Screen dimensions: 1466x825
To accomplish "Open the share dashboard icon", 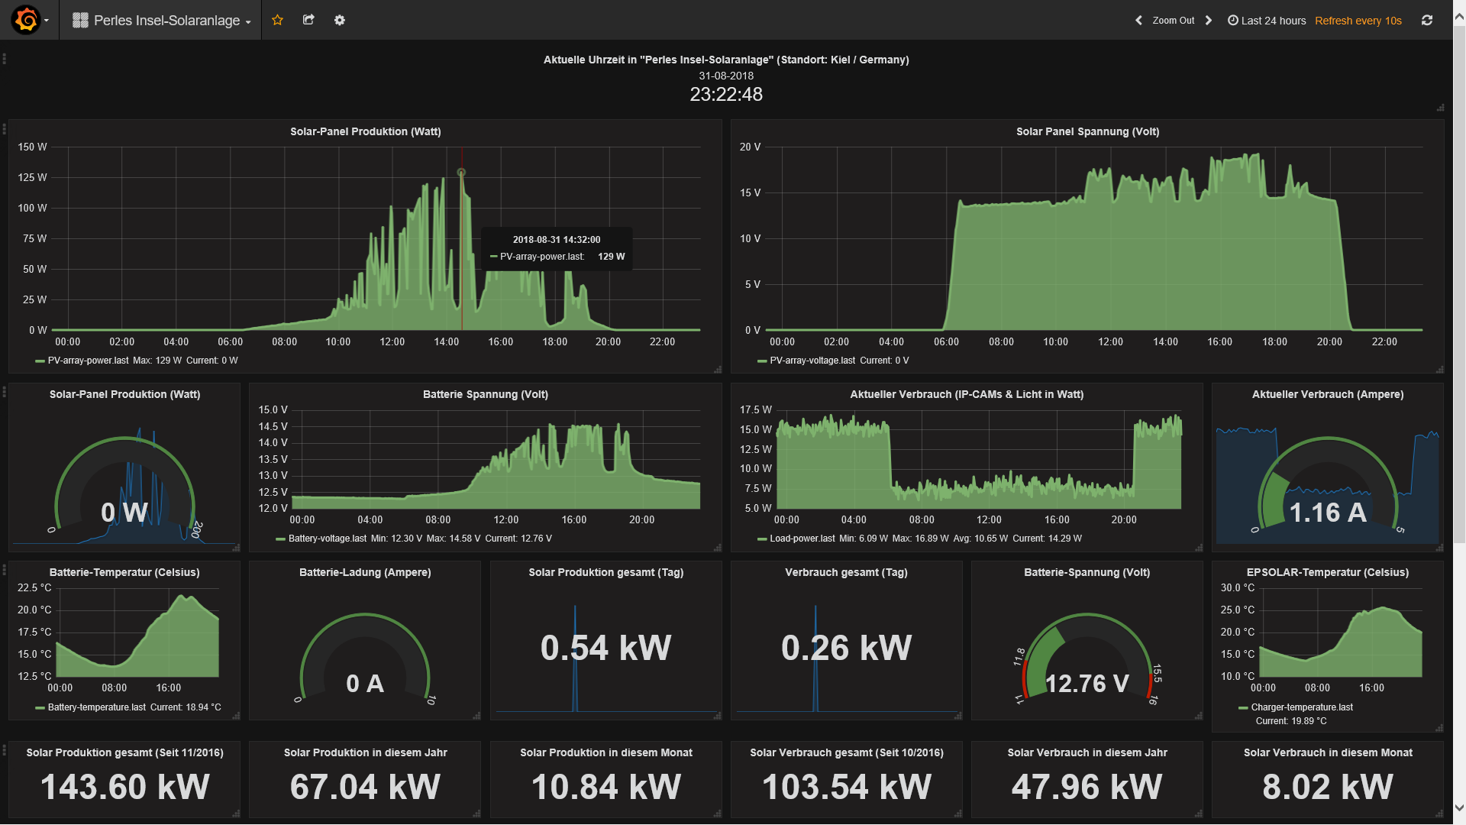I will point(308,20).
